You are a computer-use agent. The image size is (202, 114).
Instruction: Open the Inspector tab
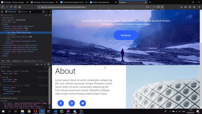click(11, 12)
